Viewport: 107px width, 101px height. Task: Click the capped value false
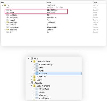[49, 20]
